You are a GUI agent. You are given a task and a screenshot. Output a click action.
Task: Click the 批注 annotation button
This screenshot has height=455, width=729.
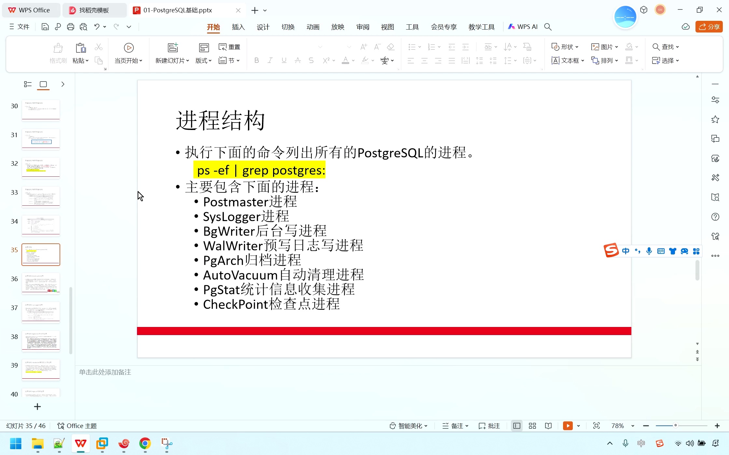pyautogui.click(x=489, y=425)
